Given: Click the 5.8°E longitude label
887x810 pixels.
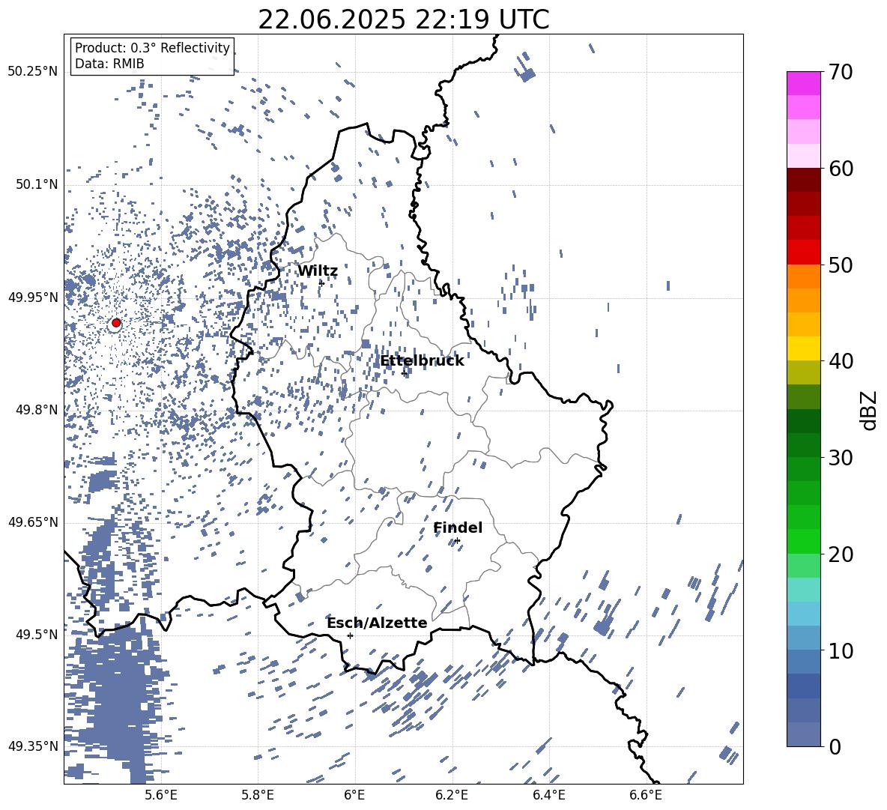Looking at the screenshot, I should click(x=258, y=795).
